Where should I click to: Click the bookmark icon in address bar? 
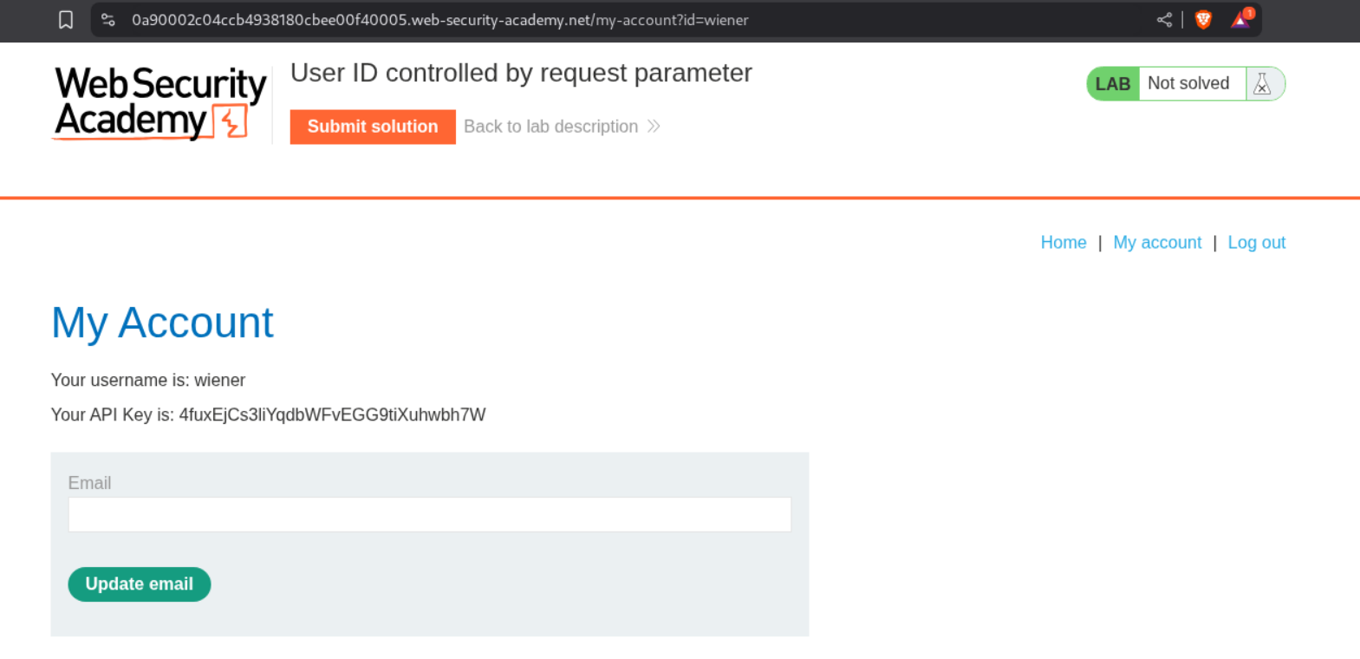[66, 20]
